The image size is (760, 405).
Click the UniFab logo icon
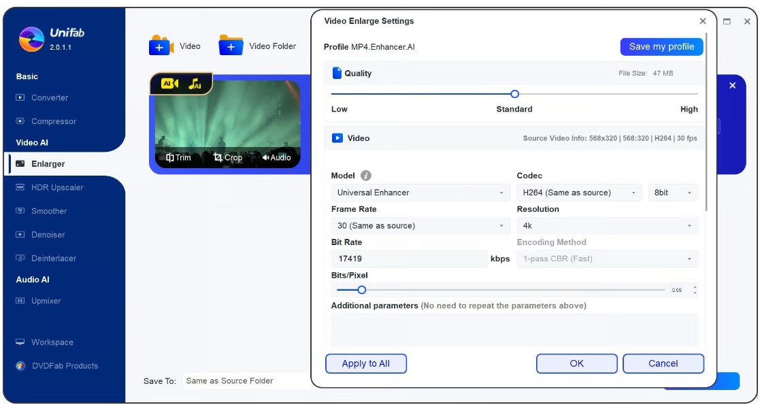click(x=31, y=39)
